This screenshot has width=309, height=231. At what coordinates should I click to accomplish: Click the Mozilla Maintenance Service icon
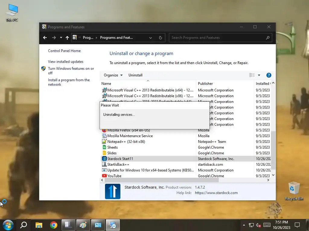(104, 136)
